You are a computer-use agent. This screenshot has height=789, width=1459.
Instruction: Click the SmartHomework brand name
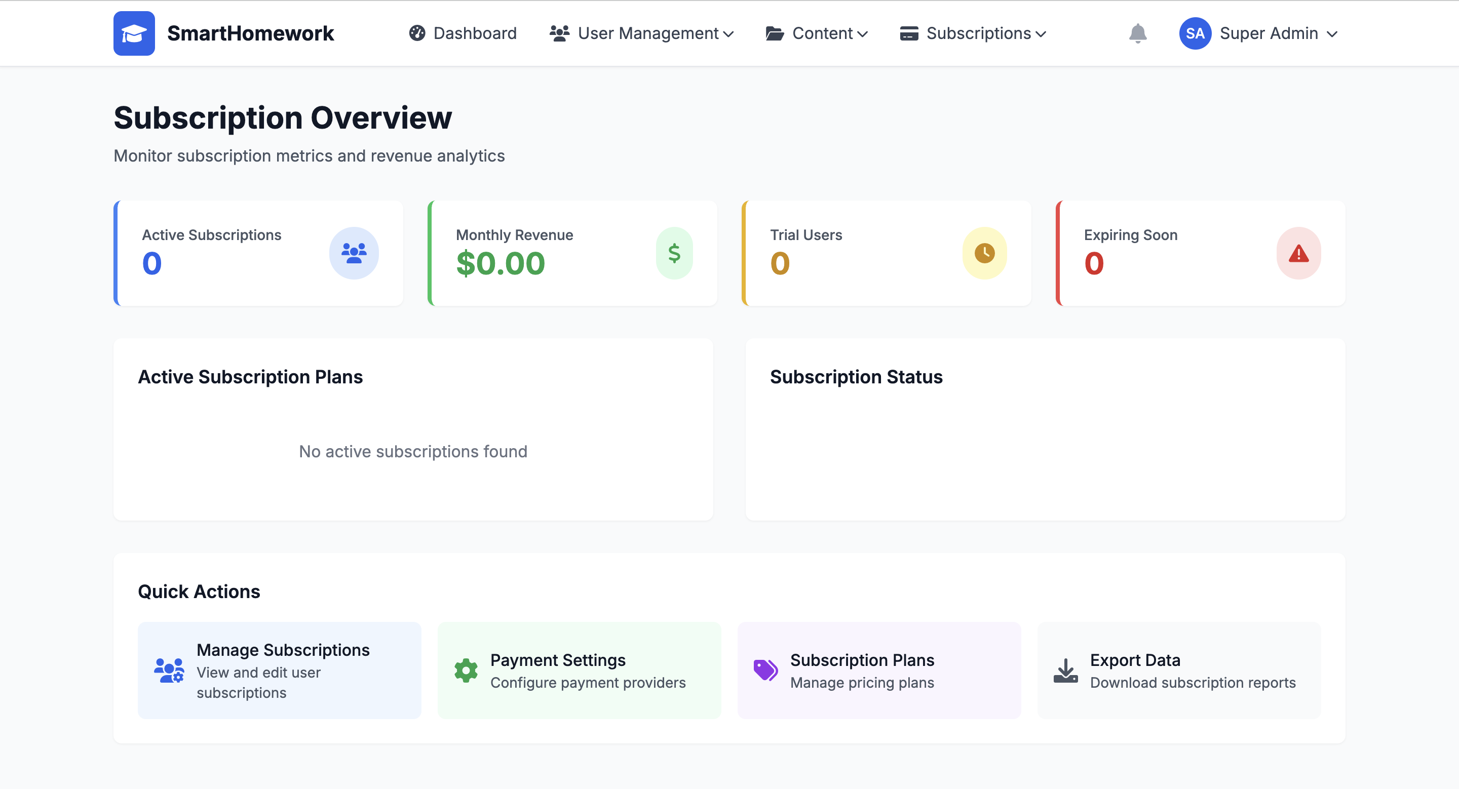pyautogui.click(x=250, y=33)
